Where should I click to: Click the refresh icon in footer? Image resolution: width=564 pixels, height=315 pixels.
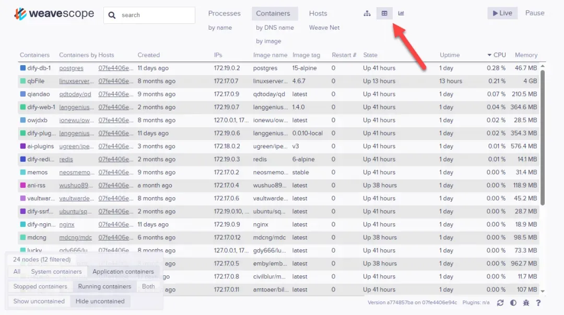click(x=500, y=303)
